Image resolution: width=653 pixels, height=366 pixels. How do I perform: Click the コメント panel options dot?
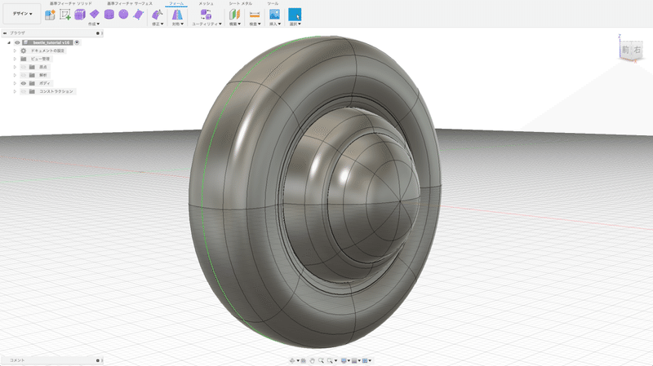98,360
